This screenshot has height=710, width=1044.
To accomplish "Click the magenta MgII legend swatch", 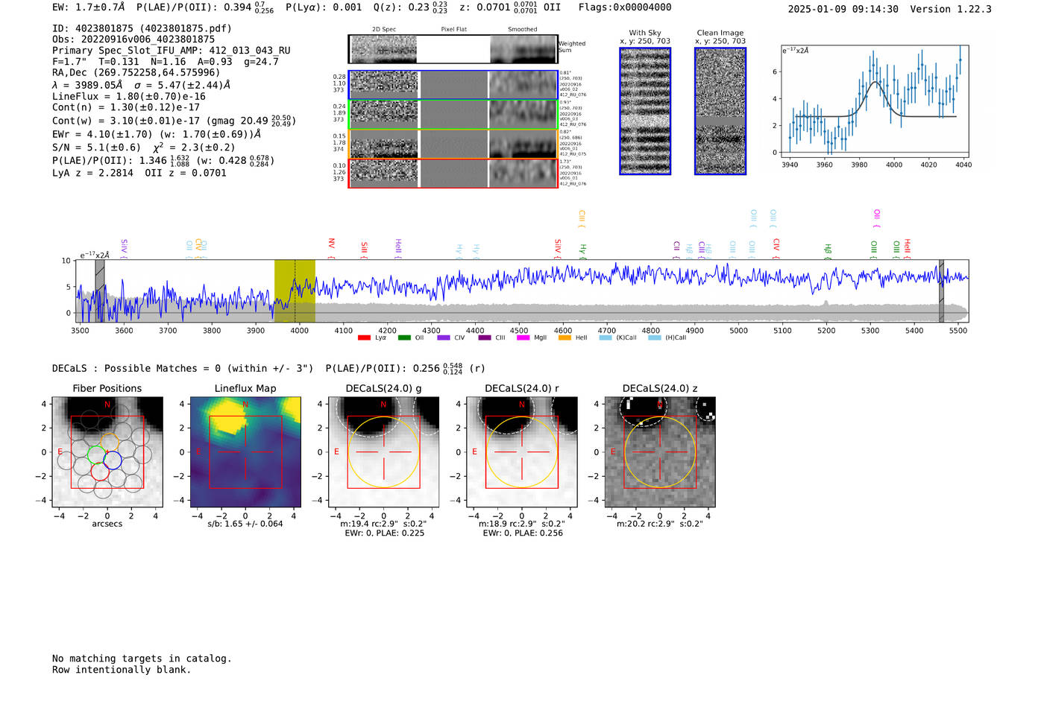I will (x=523, y=337).
